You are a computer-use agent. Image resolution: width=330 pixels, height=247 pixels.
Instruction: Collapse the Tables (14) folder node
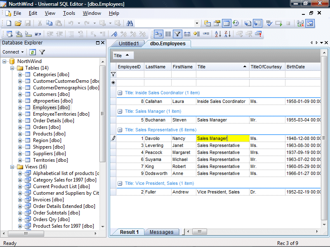12,68
